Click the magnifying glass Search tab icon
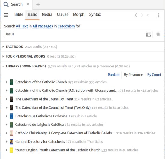 pos(6,4)
